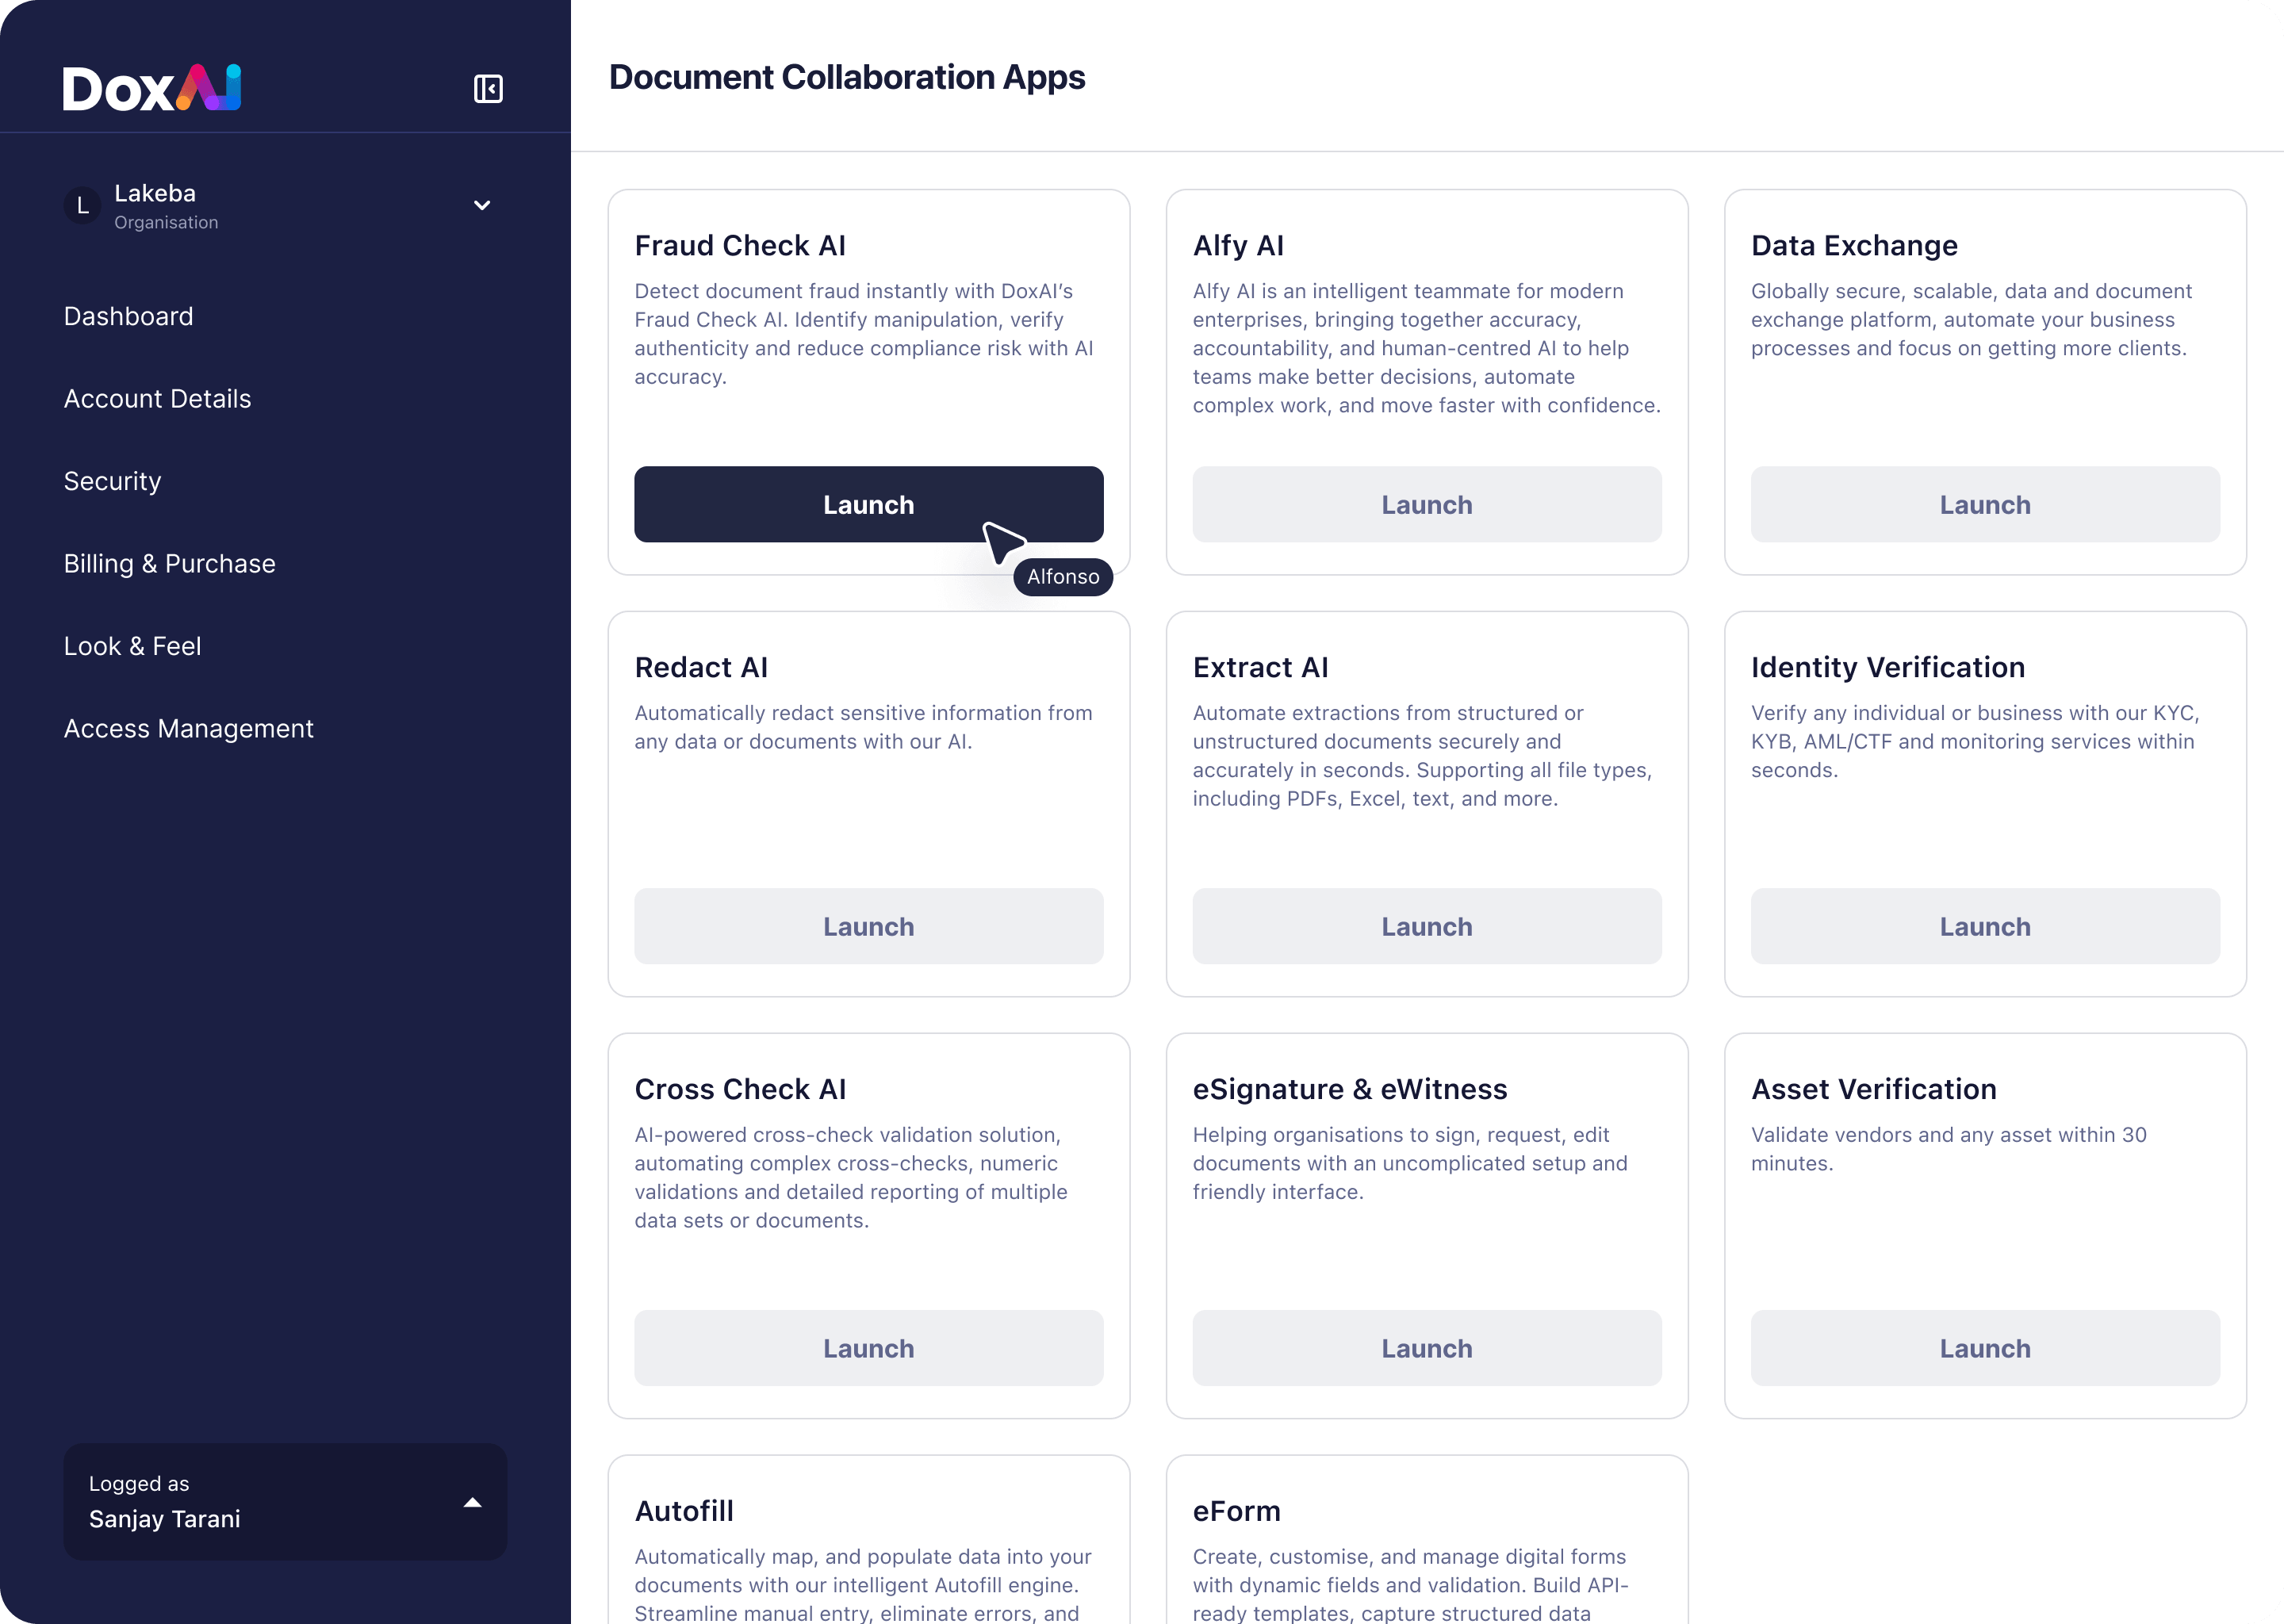Click the Data Exchange heading
Image resolution: width=2284 pixels, height=1624 pixels.
[x=1854, y=245]
